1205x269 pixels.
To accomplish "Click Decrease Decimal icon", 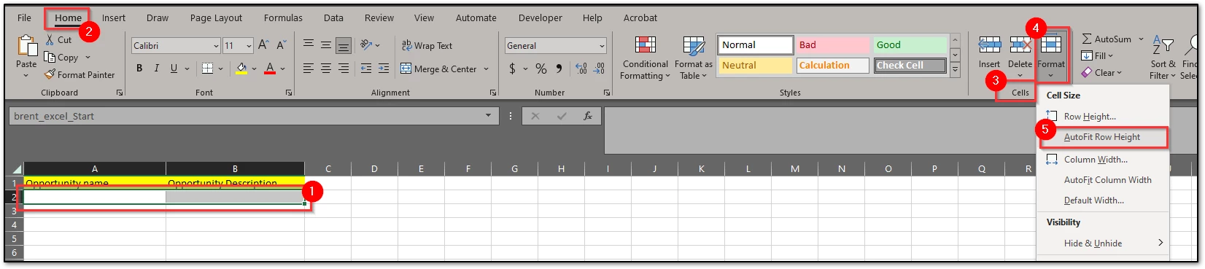I will 599,69.
